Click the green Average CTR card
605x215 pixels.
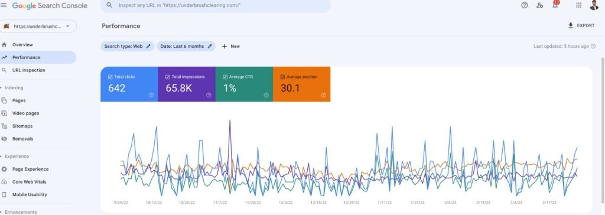(244, 84)
